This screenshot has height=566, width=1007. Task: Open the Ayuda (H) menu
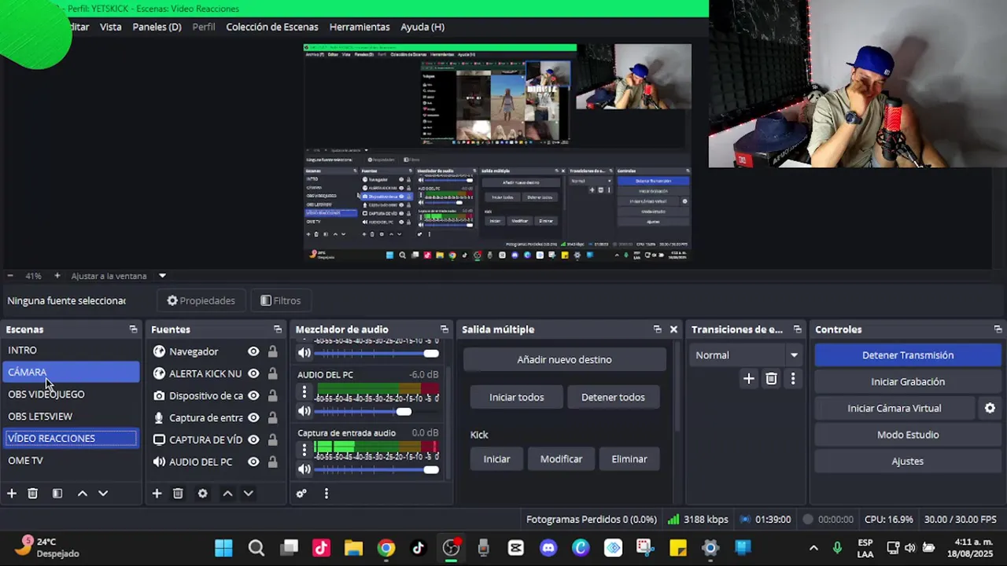422,27
